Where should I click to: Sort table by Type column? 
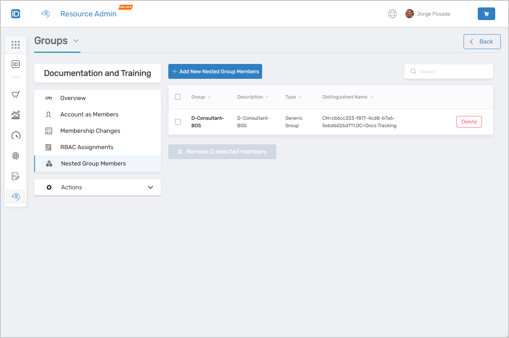pyautogui.click(x=294, y=97)
